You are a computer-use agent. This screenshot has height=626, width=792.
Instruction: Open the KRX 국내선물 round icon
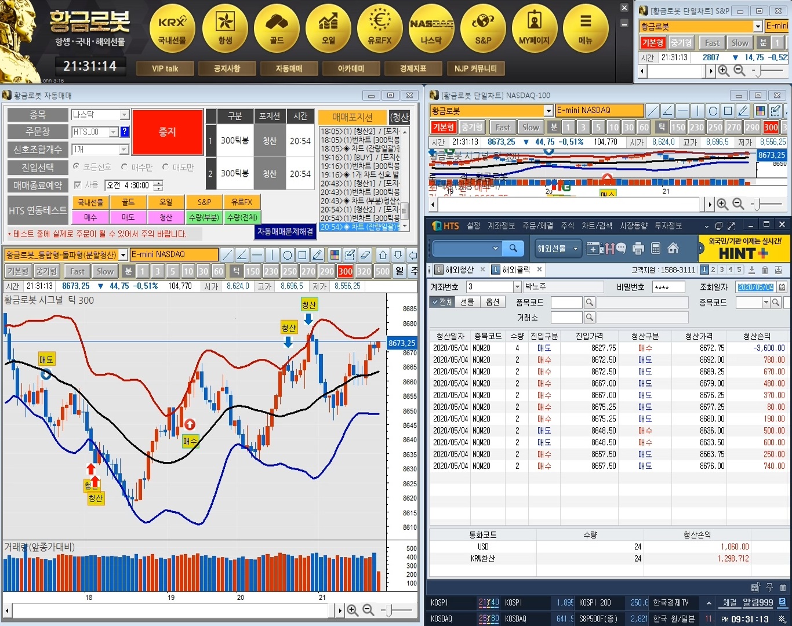click(173, 28)
